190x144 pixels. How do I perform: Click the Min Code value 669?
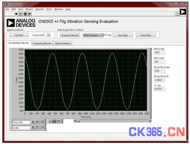(x=159, y=62)
